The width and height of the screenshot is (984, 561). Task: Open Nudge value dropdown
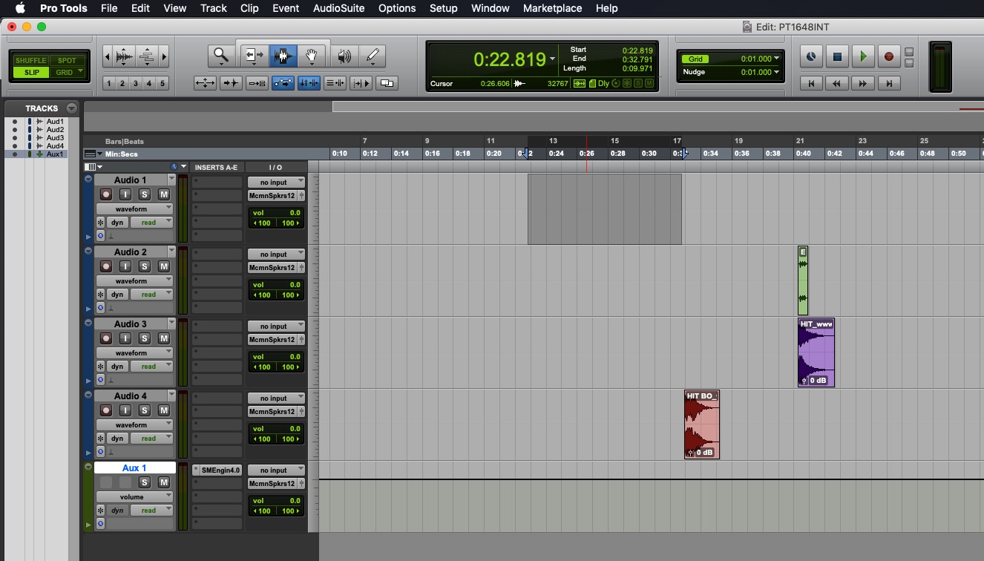(777, 72)
